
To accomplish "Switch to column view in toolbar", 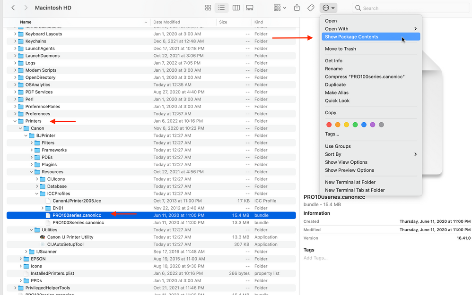I will click(x=236, y=8).
